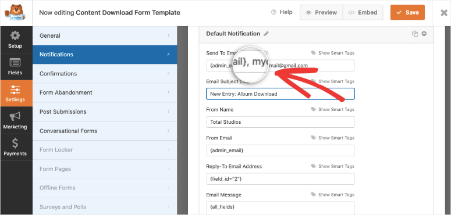Open Conversational Forms settings
The image size is (451, 215).
pyautogui.click(x=105, y=131)
